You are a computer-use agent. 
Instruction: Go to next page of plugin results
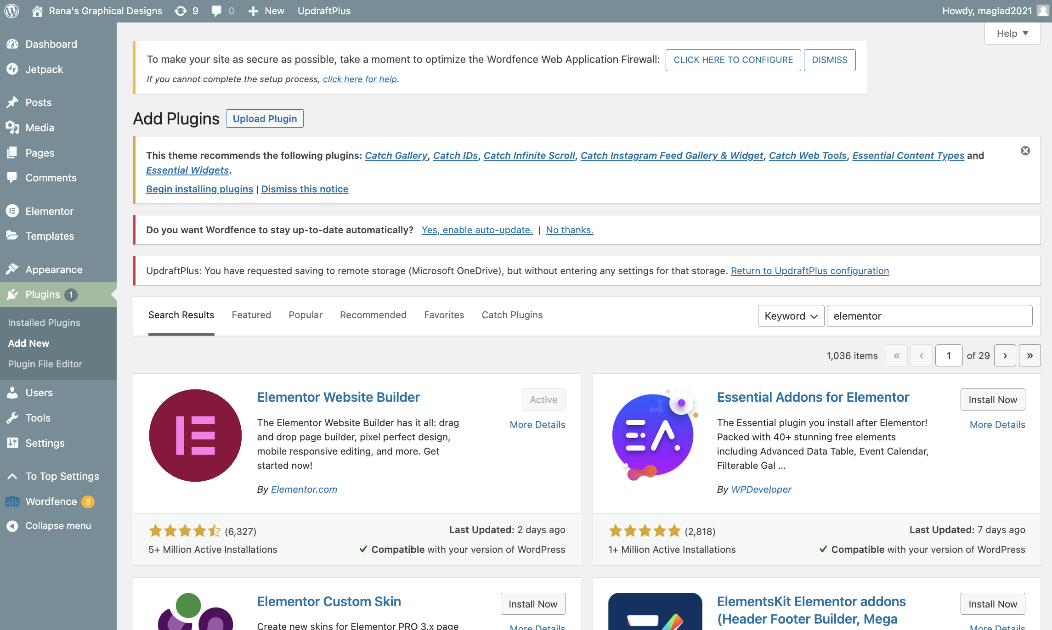coord(1005,355)
